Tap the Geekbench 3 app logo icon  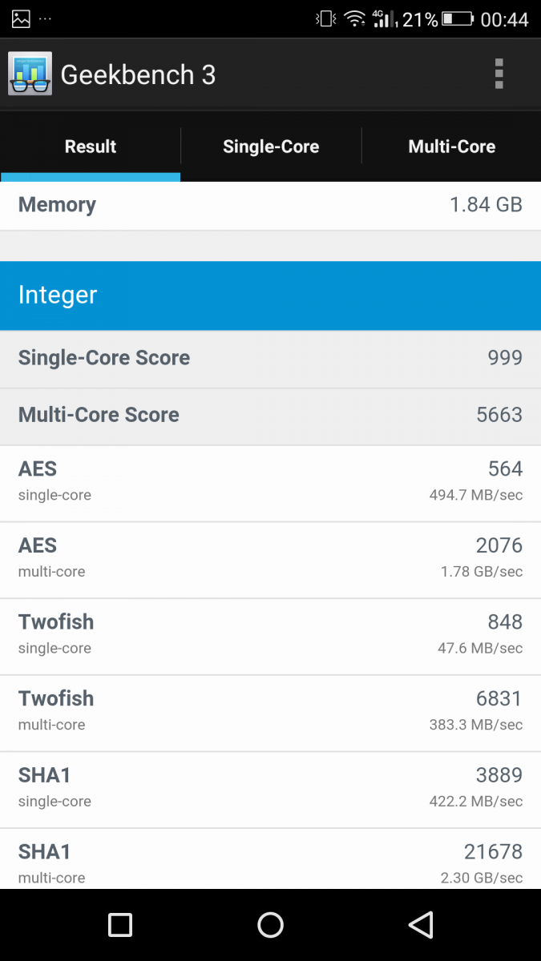(x=30, y=74)
